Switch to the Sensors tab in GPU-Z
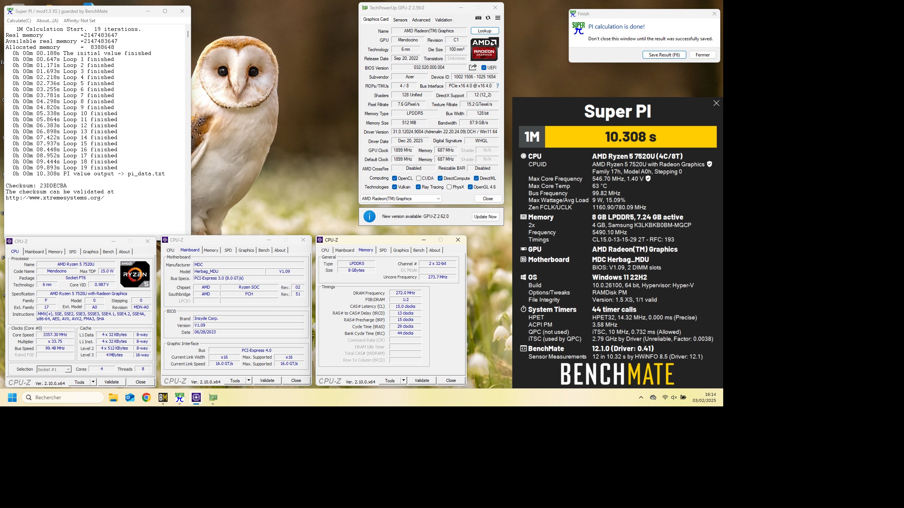The image size is (904, 508). pos(400,20)
